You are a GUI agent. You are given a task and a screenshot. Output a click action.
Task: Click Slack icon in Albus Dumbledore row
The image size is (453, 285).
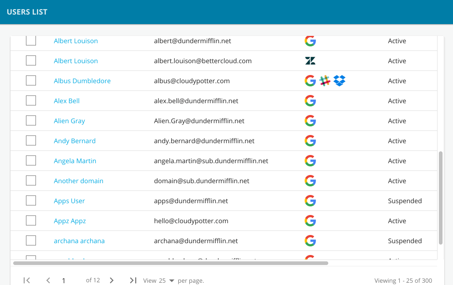[325, 81]
